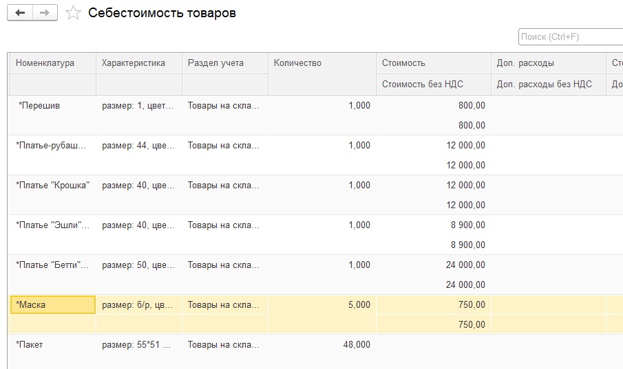This screenshot has height=369, width=623.
Task: Click the 24 000,00 cost cell
Action: click(x=466, y=265)
